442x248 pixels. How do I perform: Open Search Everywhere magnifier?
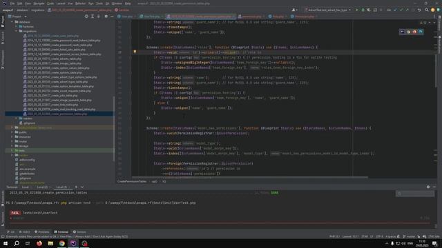pyautogui.click(x=427, y=10)
